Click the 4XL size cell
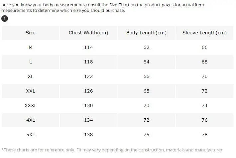Screen dimensions: 236x158 (31, 120)
